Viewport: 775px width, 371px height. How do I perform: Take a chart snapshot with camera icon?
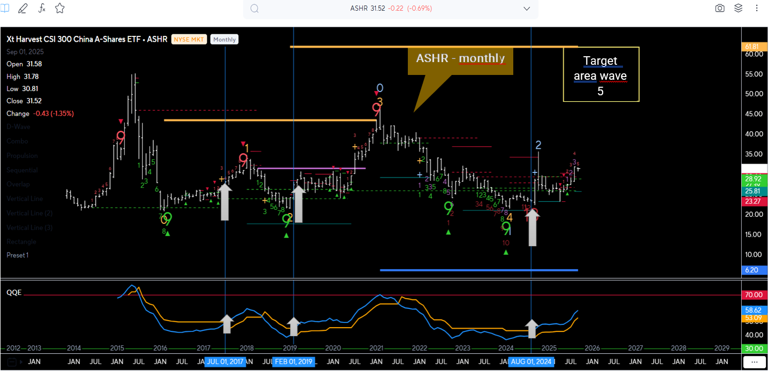(720, 9)
